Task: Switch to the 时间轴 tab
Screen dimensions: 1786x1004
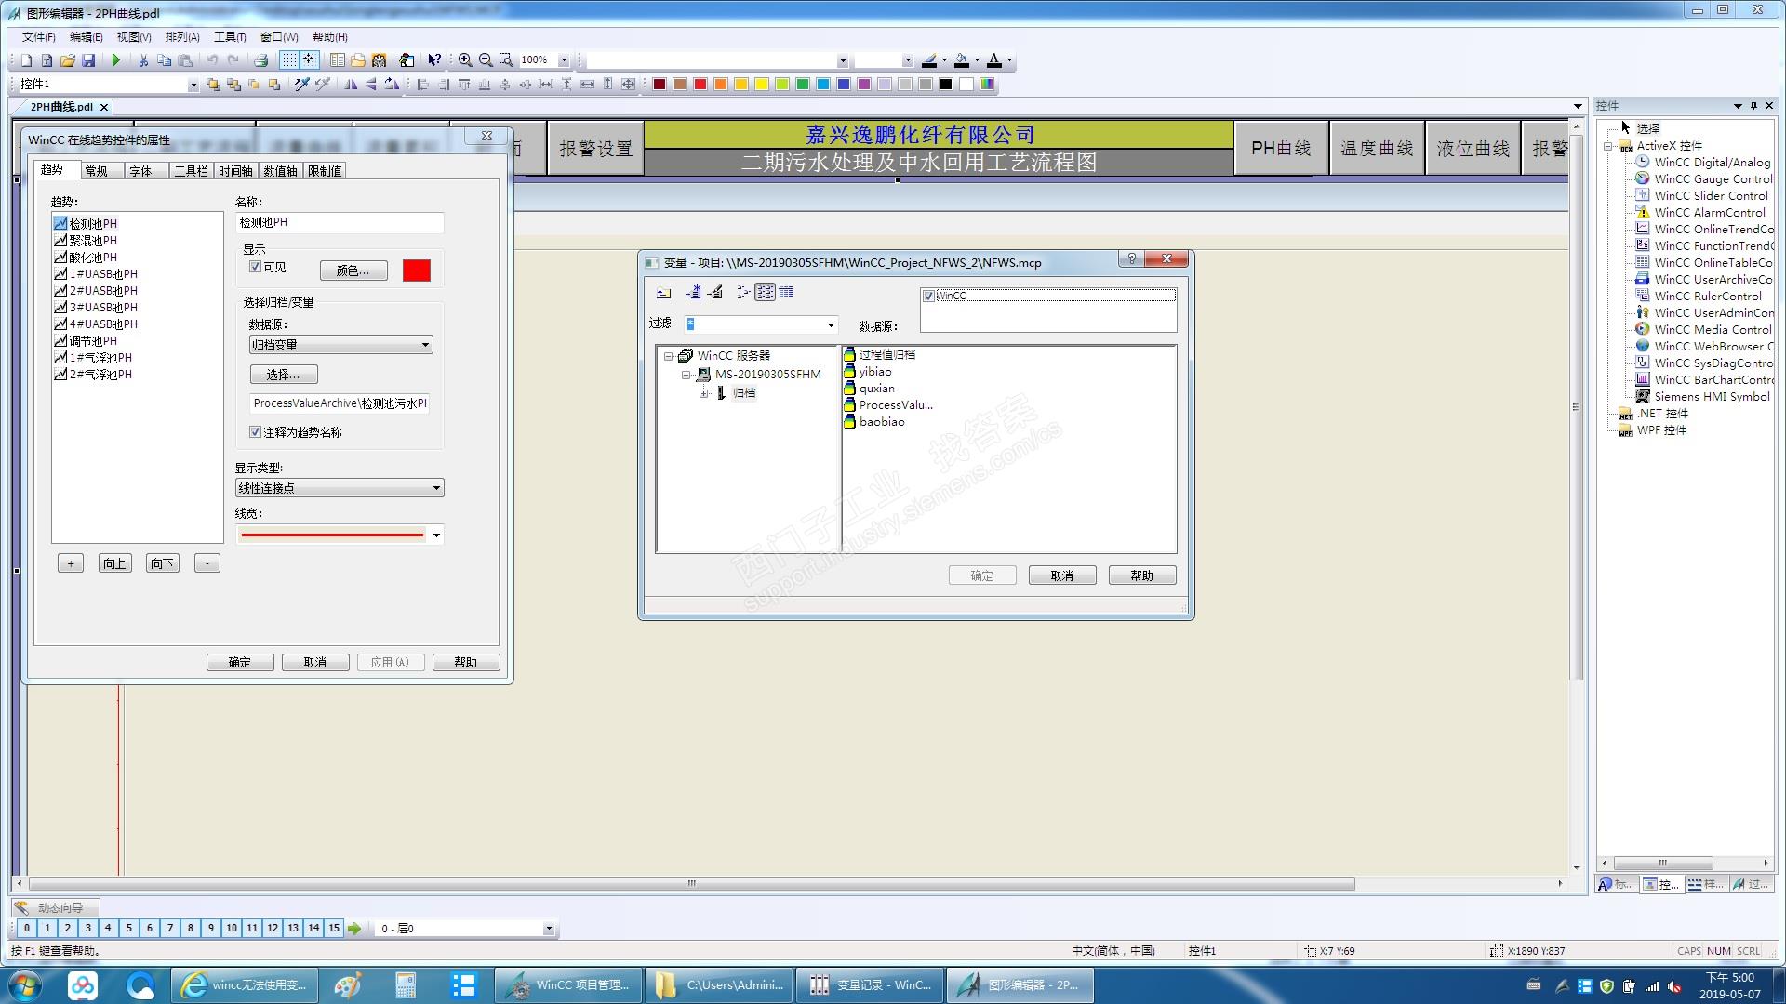Action: point(235,171)
